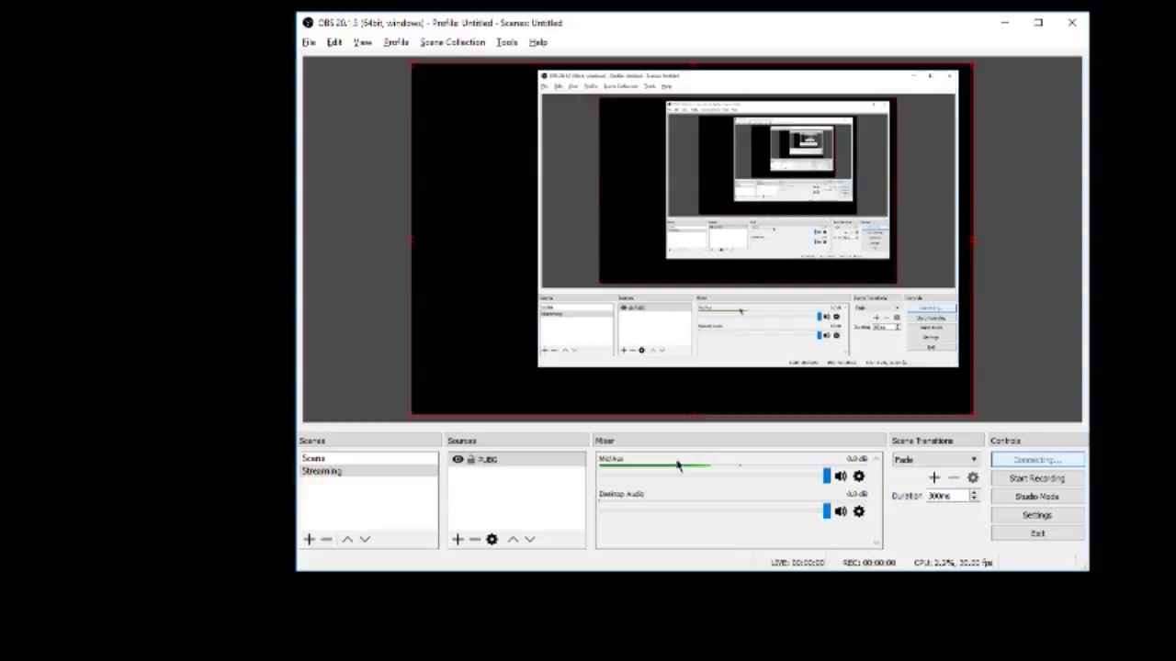Open the Edit menu
Viewport: 1176px width, 661px height.
pyautogui.click(x=334, y=42)
